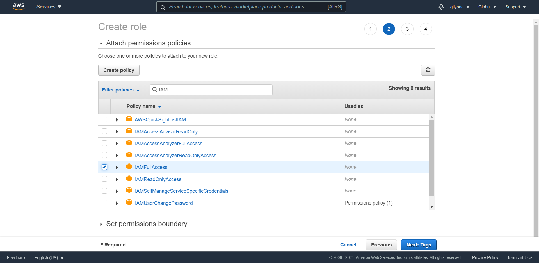Expand IAMUserChangePassword policy details
The image size is (539, 263).
[117, 203]
